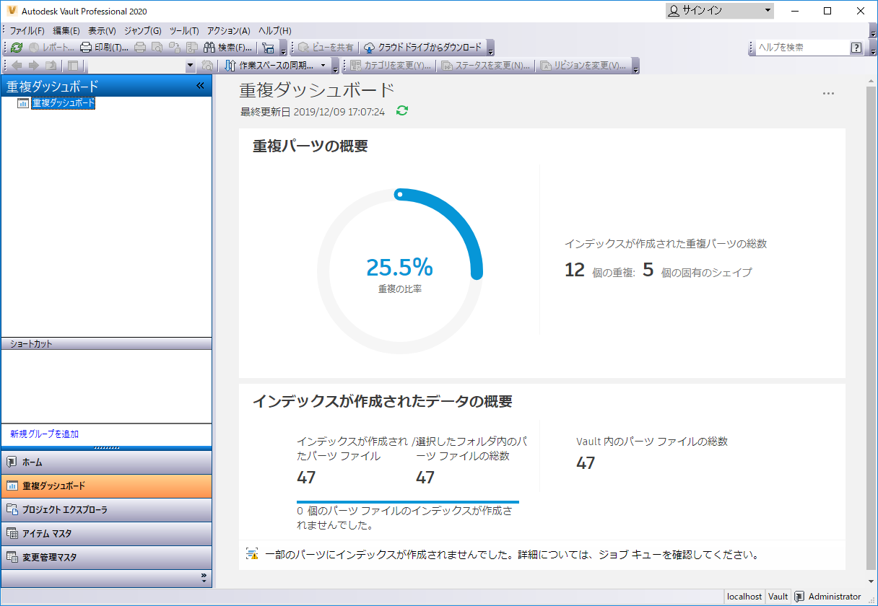Expand 作業スペースの同期 dropdown arrow
This screenshot has width=878, height=606.
(x=323, y=66)
